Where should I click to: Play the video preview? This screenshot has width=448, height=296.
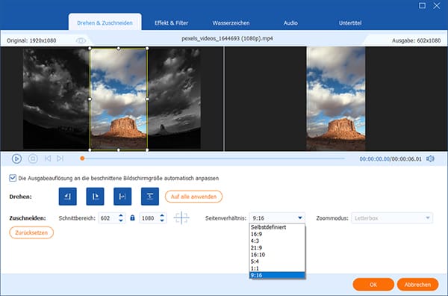pos(16,158)
